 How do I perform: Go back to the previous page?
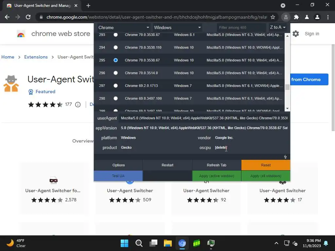(x=7, y=17)
